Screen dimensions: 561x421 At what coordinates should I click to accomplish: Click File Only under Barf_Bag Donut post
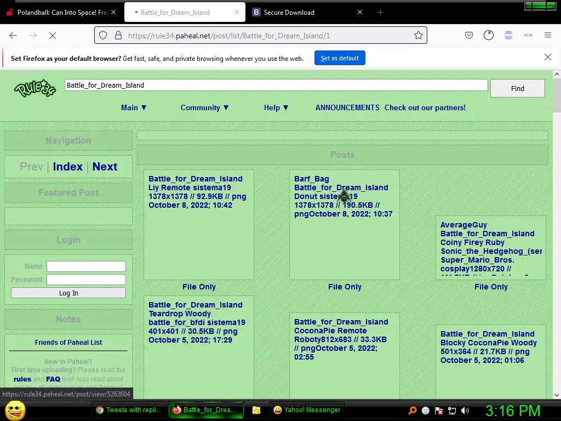(345, 287)
